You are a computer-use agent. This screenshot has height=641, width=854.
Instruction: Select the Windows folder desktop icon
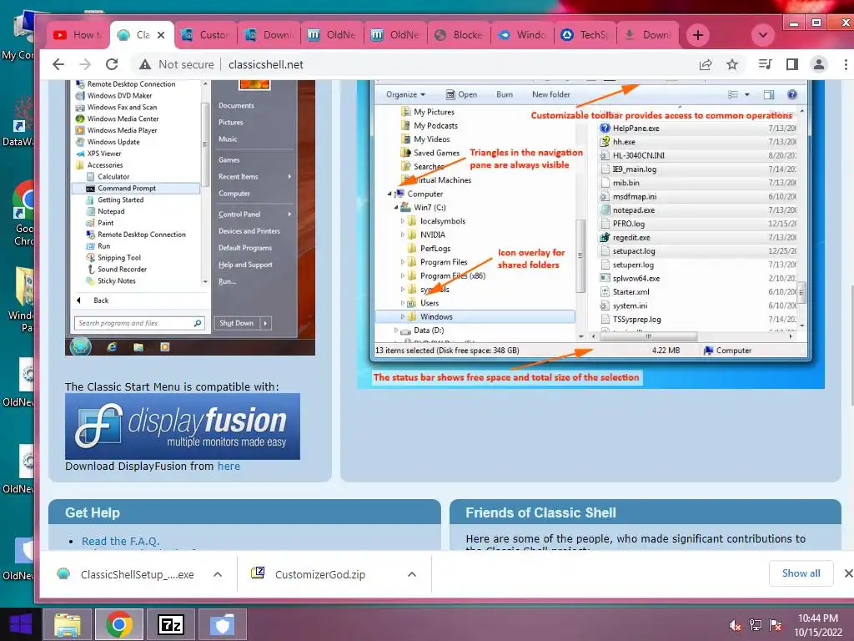(x=22, y=299)
